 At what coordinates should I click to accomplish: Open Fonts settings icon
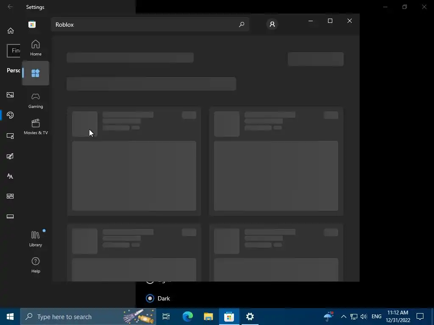[x=10, y=176]
